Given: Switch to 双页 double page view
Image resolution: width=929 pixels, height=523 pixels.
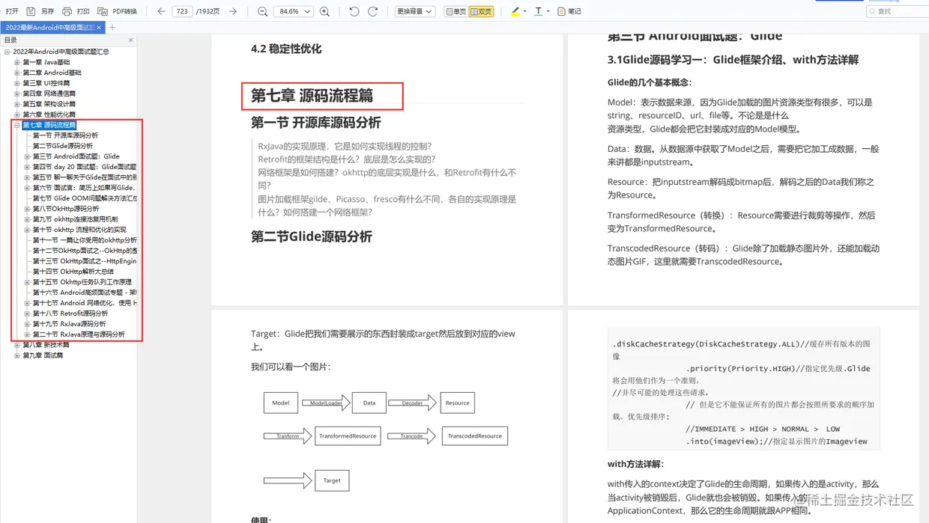Looking at the screenshot, I should click(x=481, y=11).
